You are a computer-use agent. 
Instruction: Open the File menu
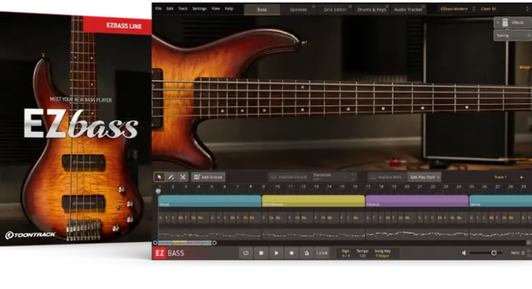coord(159,9)
